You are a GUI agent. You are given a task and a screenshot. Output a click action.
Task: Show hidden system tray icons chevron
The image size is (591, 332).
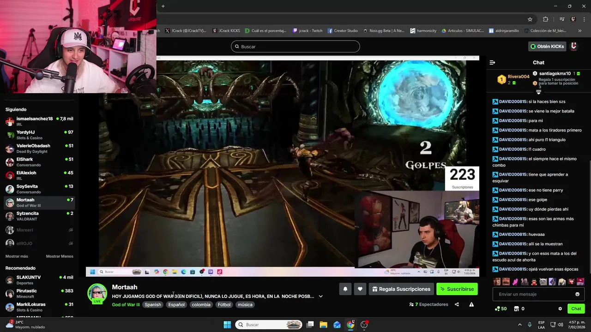tap(520, 325)
